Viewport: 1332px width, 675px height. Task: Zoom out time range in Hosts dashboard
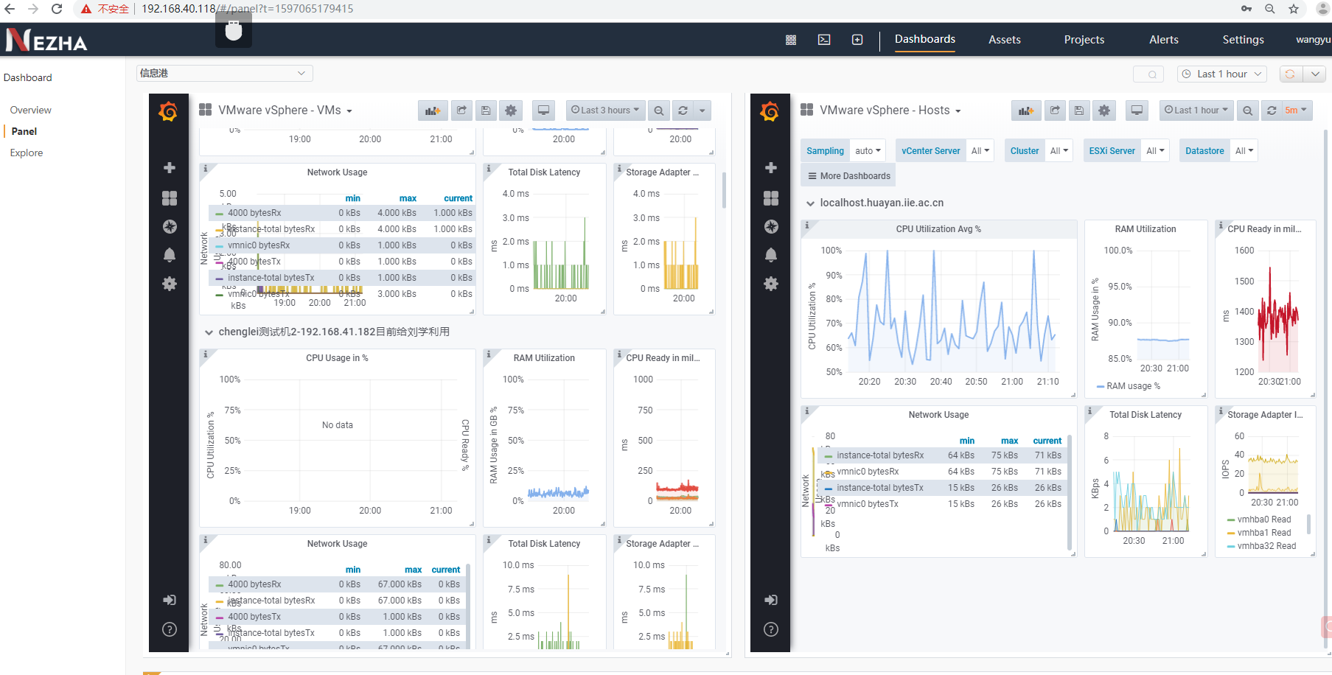click(1247, 111)
